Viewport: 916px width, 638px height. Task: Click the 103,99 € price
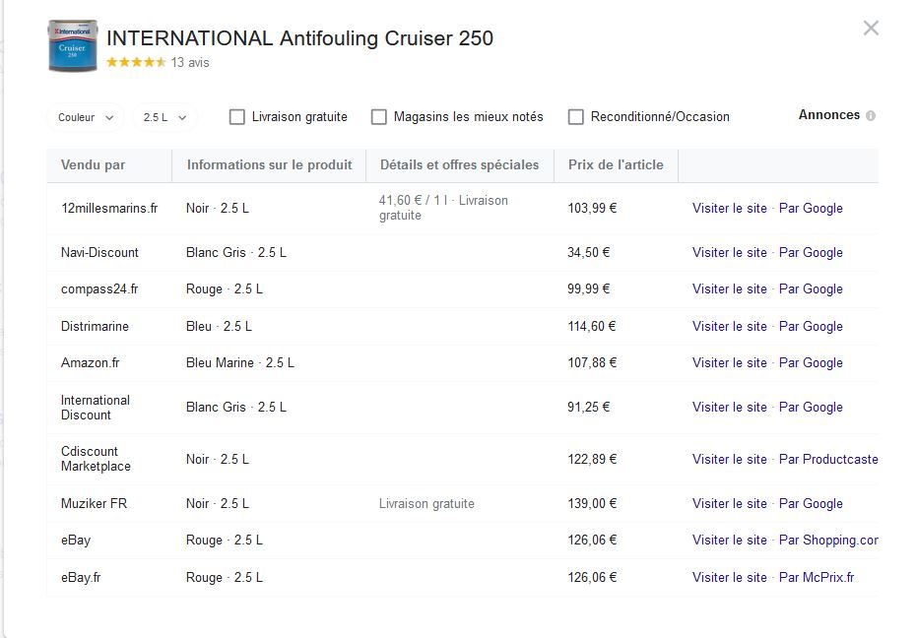click(592, 209)
